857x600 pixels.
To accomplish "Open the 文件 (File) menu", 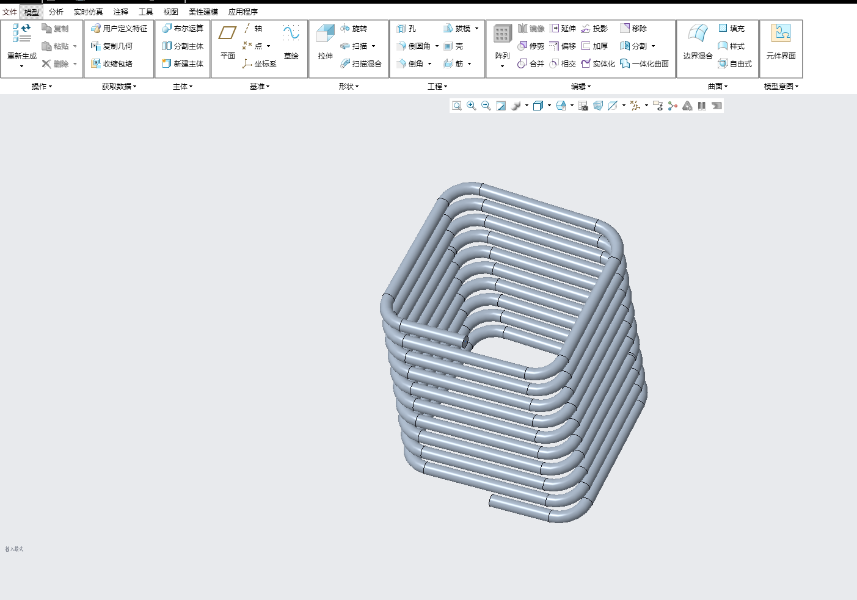I will [10, 12].
